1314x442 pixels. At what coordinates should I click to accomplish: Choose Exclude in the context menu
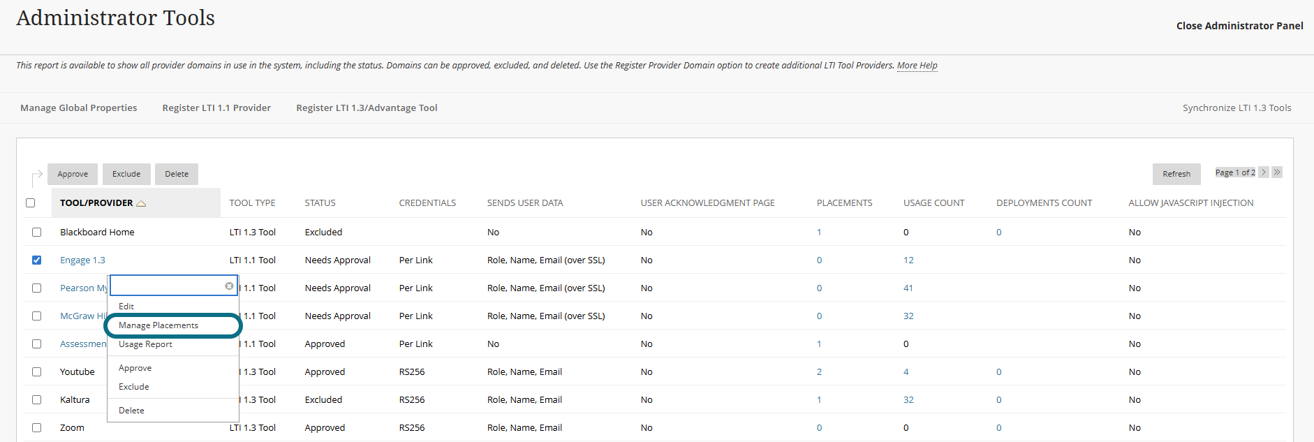133,387
